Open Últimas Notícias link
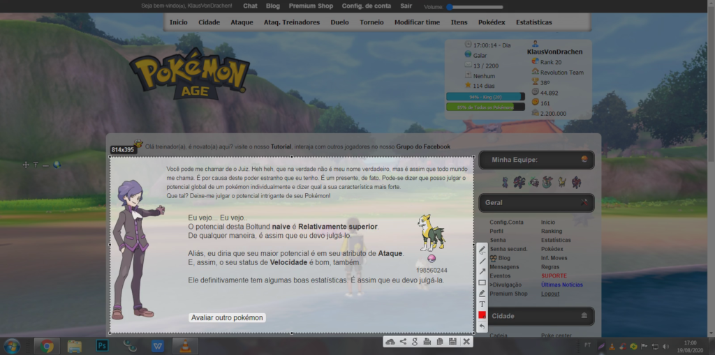 click(562, 285)
